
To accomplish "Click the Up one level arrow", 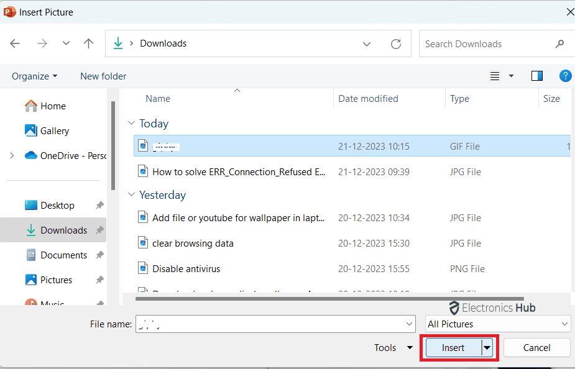I will coord(88,43).
